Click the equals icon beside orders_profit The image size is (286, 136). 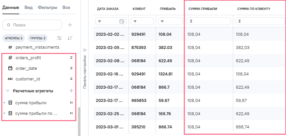coord(71,58)
